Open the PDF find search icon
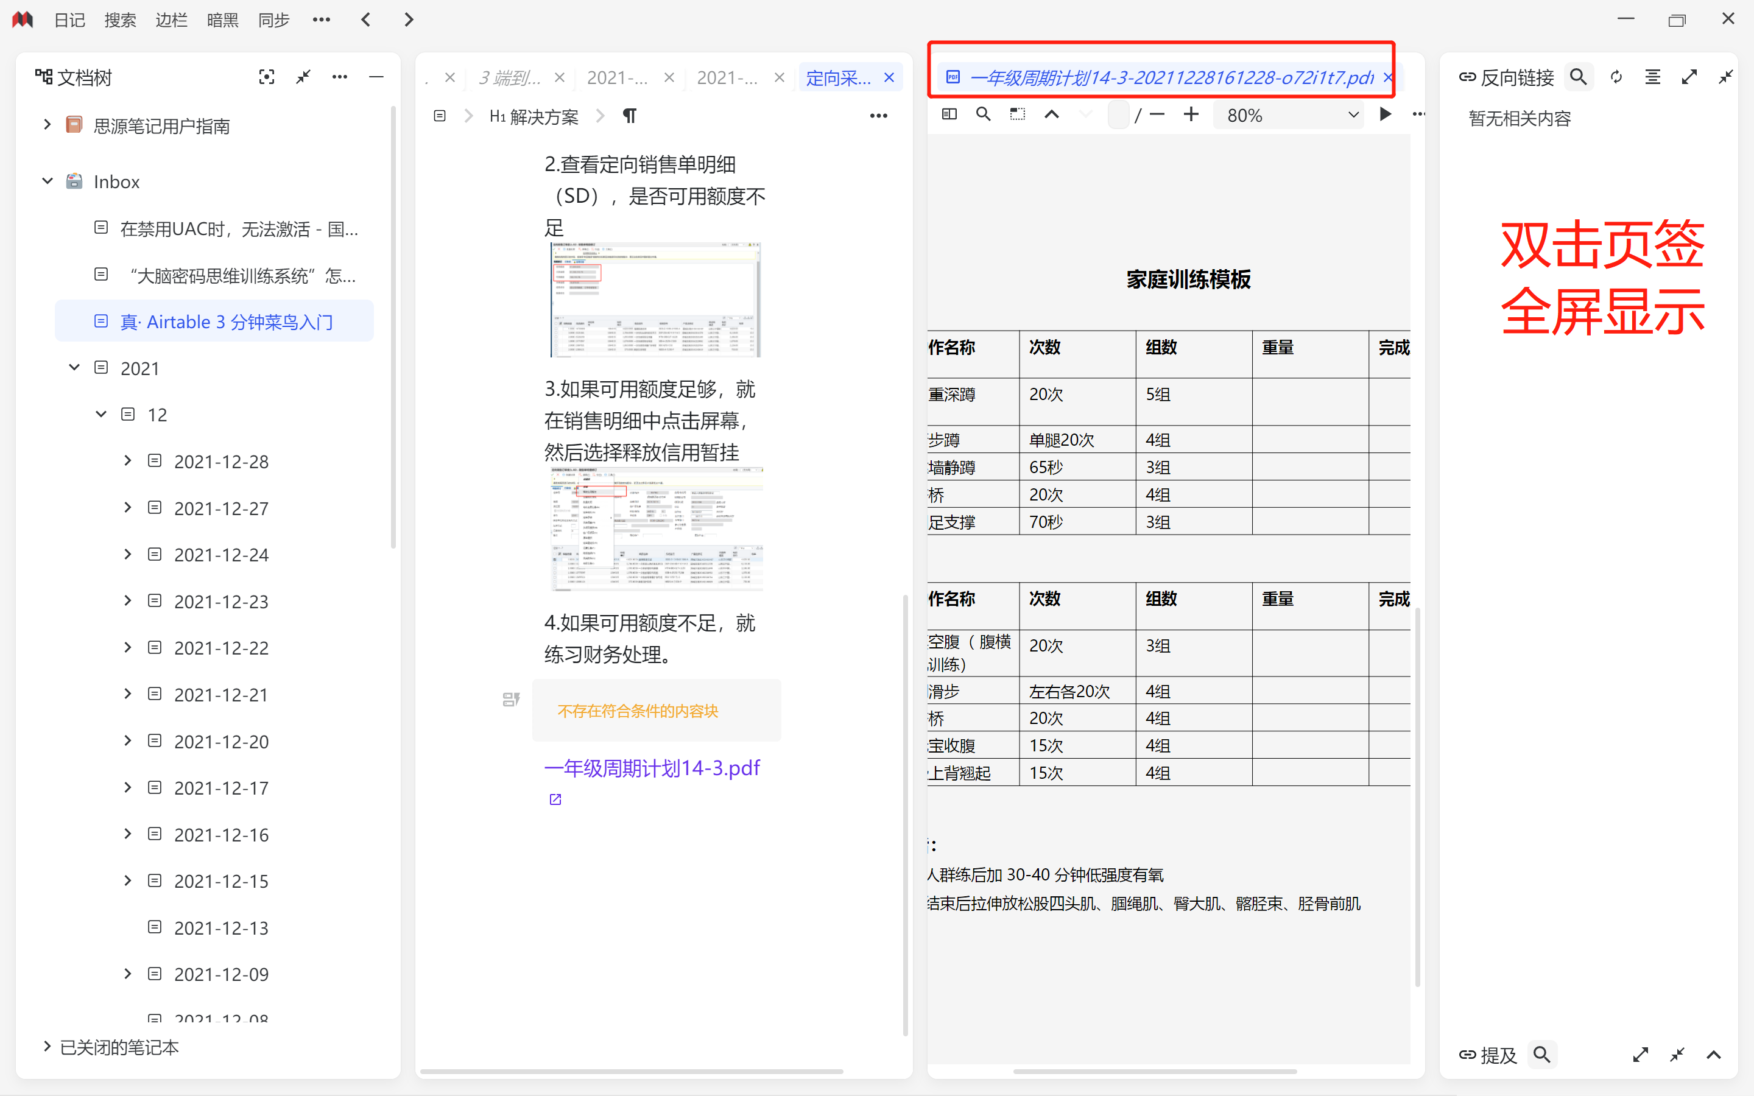 click(983, 114)
